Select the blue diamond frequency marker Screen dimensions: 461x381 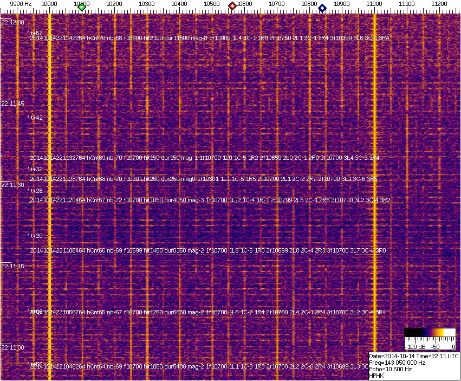pyautogui.click(x=322, y=8)
